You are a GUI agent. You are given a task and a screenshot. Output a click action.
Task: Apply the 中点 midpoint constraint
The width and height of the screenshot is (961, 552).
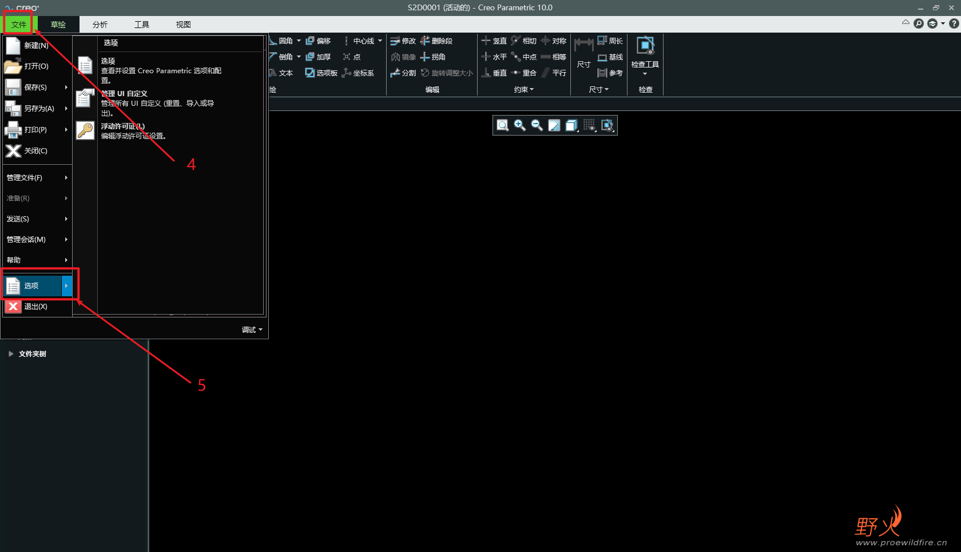click(x=524, y=57)
